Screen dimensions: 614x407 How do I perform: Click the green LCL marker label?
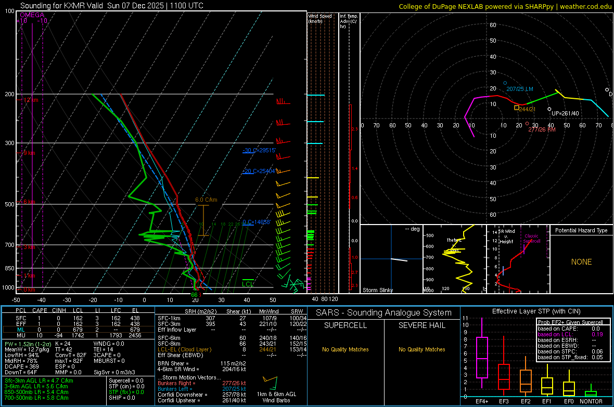(248, 284)
